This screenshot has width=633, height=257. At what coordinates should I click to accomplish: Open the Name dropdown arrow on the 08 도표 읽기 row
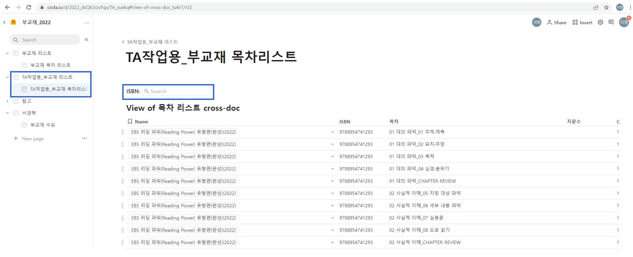[x=333, y=230]
